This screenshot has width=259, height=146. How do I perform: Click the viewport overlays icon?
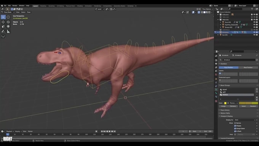[x=193, y=12]
